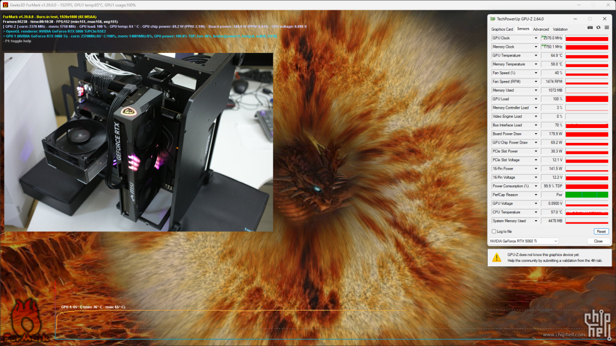Minimize the FurMark window
This screenshot has width=616, height=346.
(579, 5)
